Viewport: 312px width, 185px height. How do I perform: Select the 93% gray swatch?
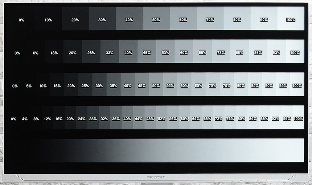click(x=276, y=53)
